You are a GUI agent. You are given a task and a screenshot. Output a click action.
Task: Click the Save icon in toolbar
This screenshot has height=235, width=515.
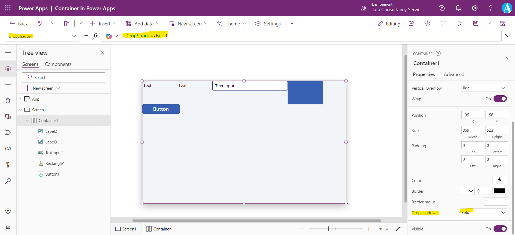pos(476,24)
